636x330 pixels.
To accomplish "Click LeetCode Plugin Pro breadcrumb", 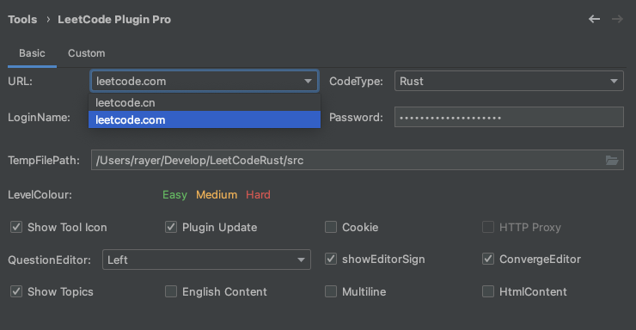I will click(x=114, y=20).
